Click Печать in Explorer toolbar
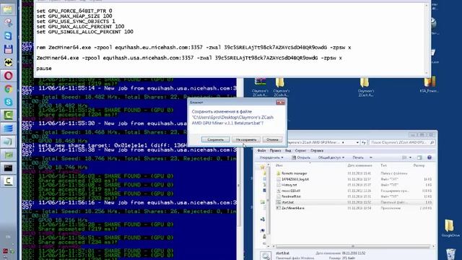This screenshot has width=462, height=260. point(358,157)
